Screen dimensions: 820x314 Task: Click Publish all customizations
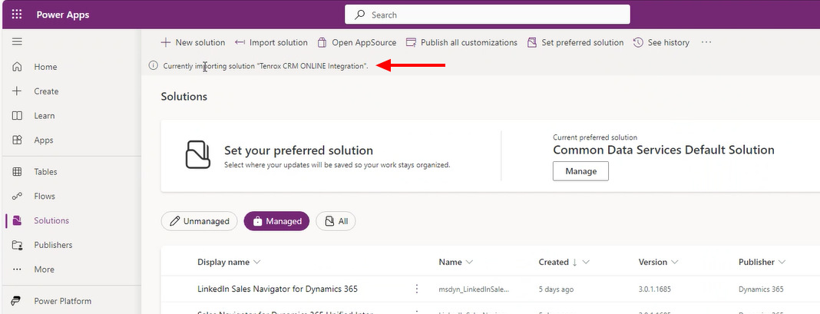461,42
